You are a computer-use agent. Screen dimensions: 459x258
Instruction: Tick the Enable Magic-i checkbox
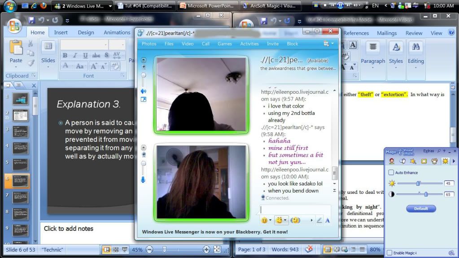(389, 253)
